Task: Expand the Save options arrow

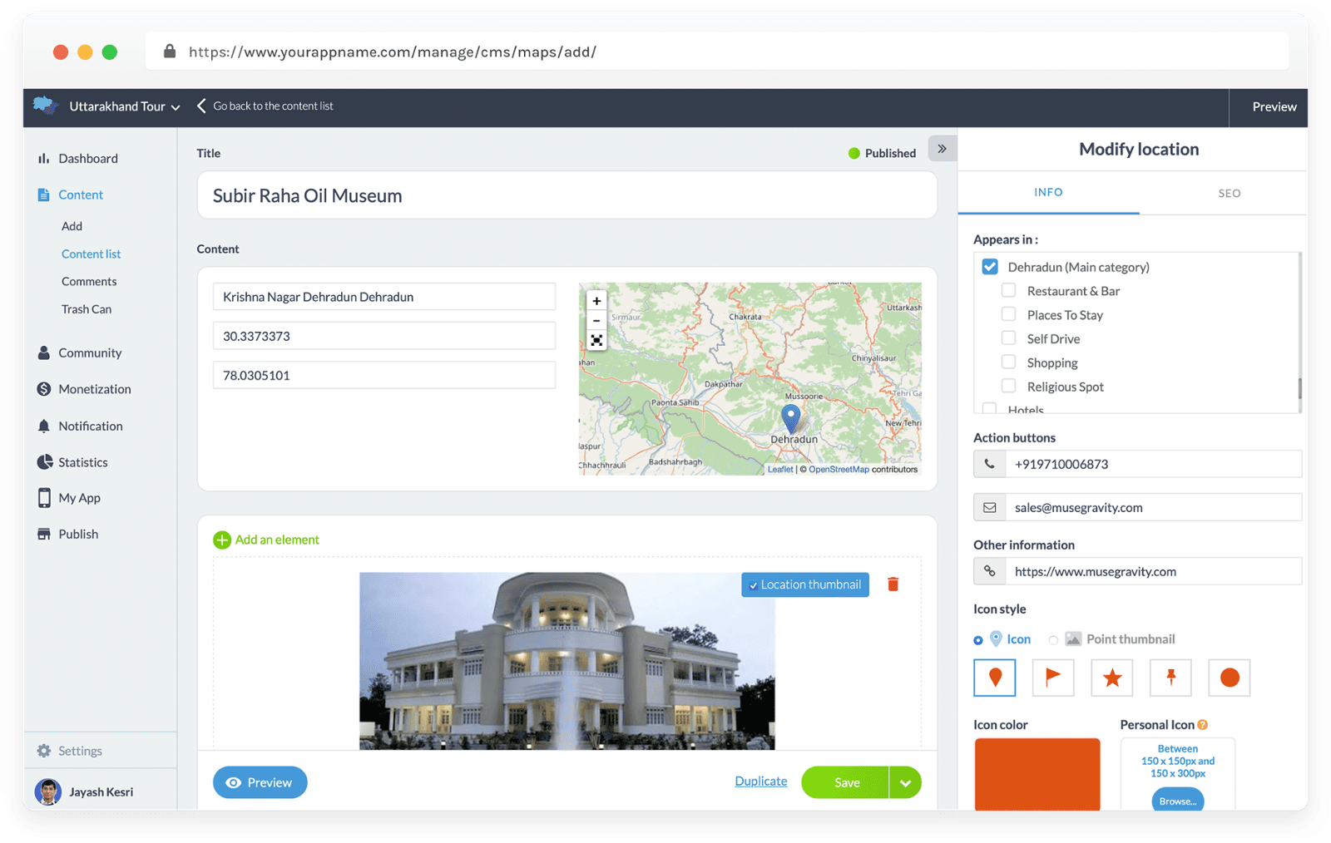Action: 905,782
